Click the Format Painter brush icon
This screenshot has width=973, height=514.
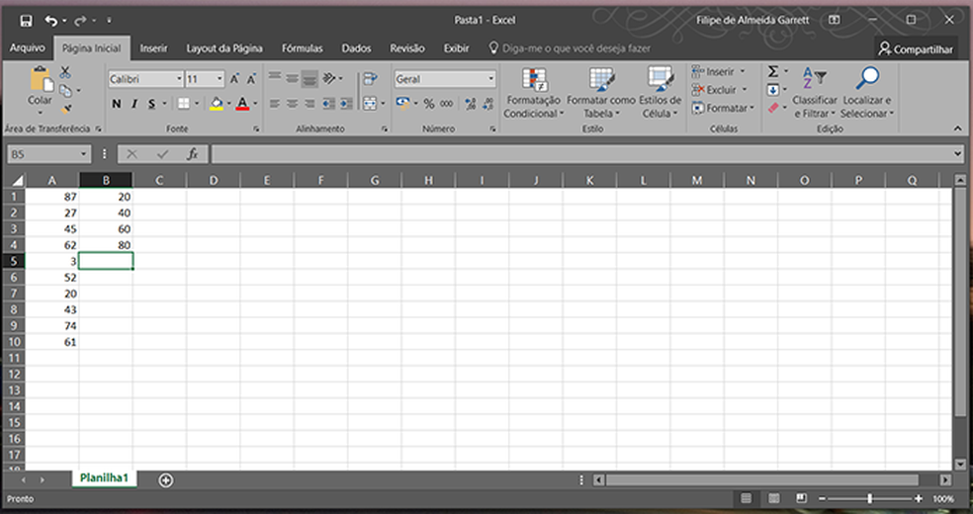[x=66, y=109]
